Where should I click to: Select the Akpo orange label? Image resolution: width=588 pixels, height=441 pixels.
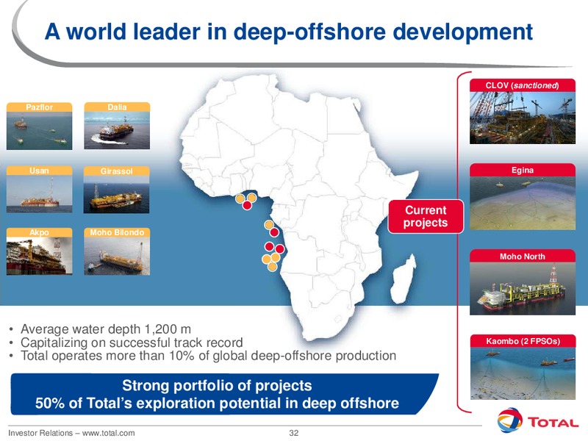40,232
